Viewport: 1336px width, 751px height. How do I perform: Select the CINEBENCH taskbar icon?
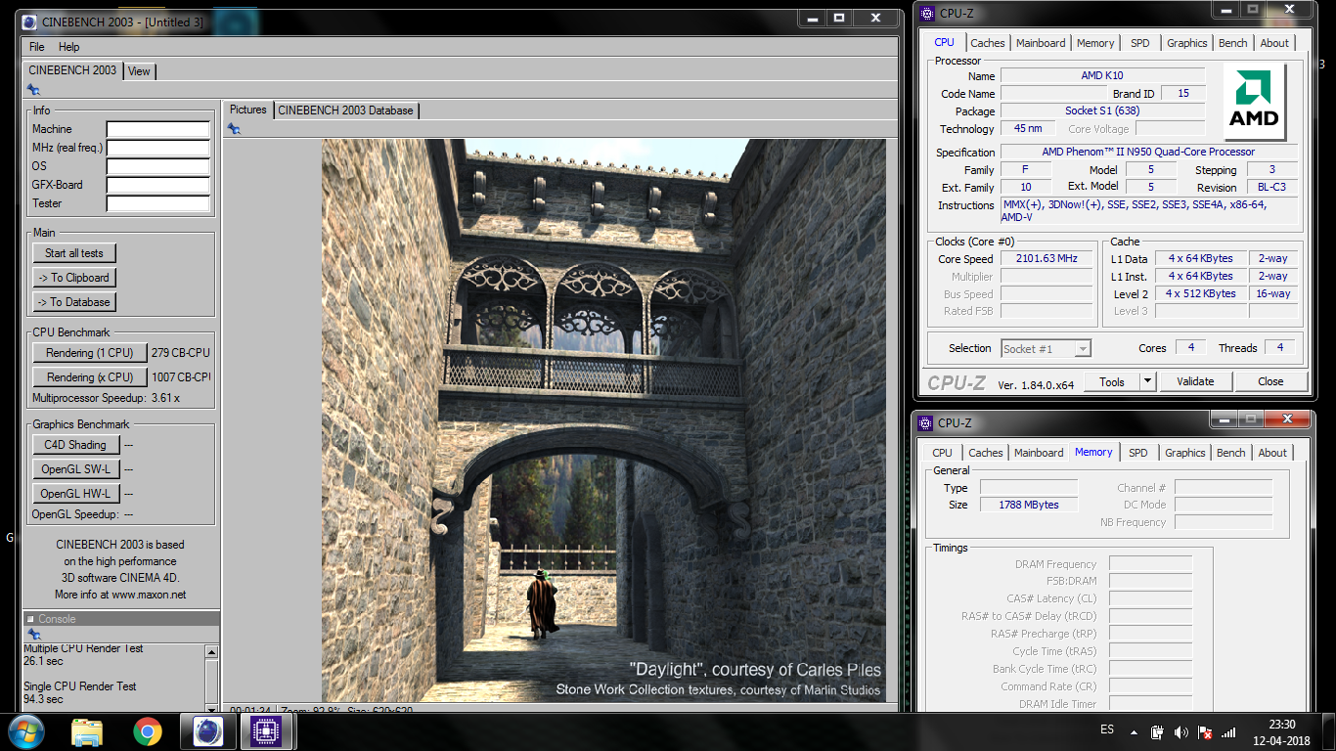(x=208, y=730)
